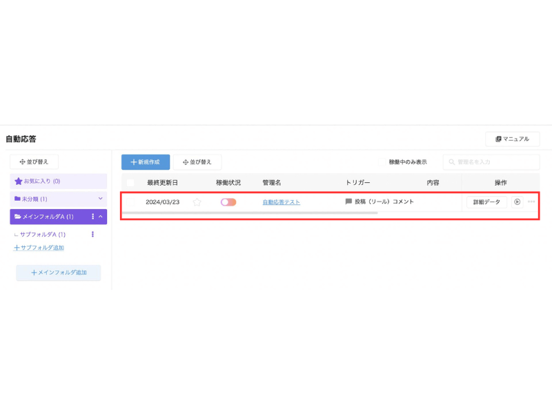Click the 未分類 folder icon
The image size is (552, 414).
pyautogui.click(x=17, y=199)
